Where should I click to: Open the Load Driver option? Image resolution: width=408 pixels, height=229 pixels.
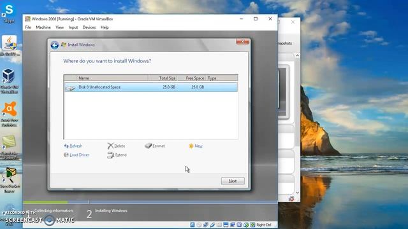point(79,155)
